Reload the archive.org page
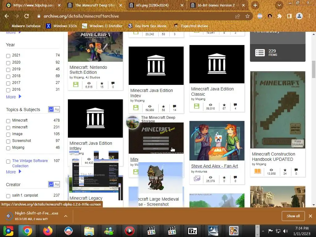The height and width of the screenshot is (237, 316). tap(27, 16)
